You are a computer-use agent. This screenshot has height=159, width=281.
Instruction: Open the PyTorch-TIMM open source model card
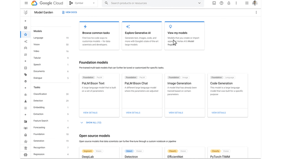(x=227, y=153)
